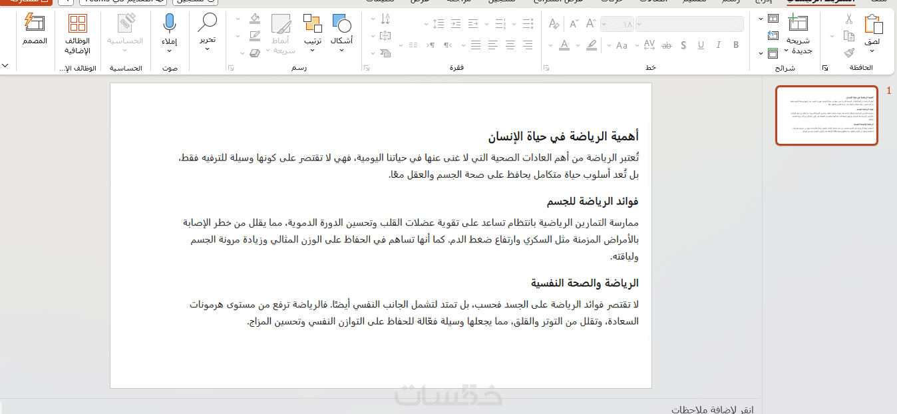This screenshot has height=414, width=897.
Task: Click the Shape Outline pen icon
Action: click(x=256, y=35)
